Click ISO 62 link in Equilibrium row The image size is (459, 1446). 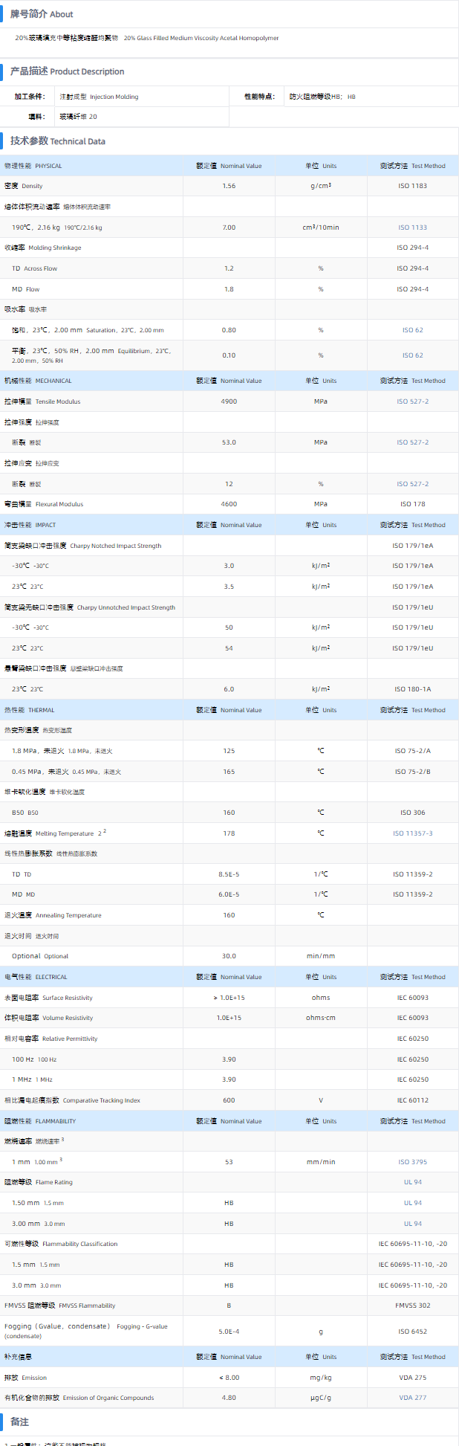click(x=412, y=355)
